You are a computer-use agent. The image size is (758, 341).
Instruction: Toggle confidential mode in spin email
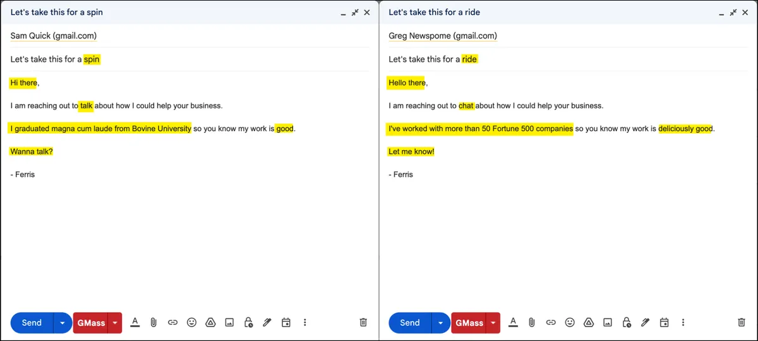click(x=248, y=322)
